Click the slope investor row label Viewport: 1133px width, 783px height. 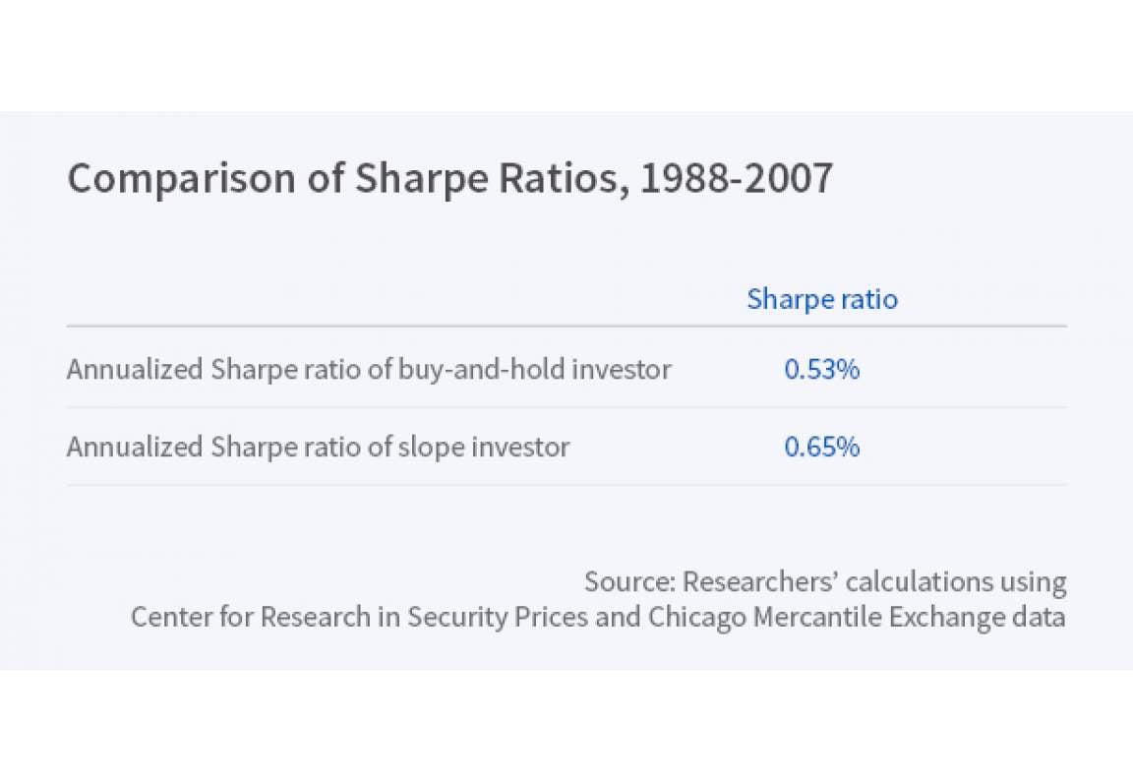coord(318,447)
